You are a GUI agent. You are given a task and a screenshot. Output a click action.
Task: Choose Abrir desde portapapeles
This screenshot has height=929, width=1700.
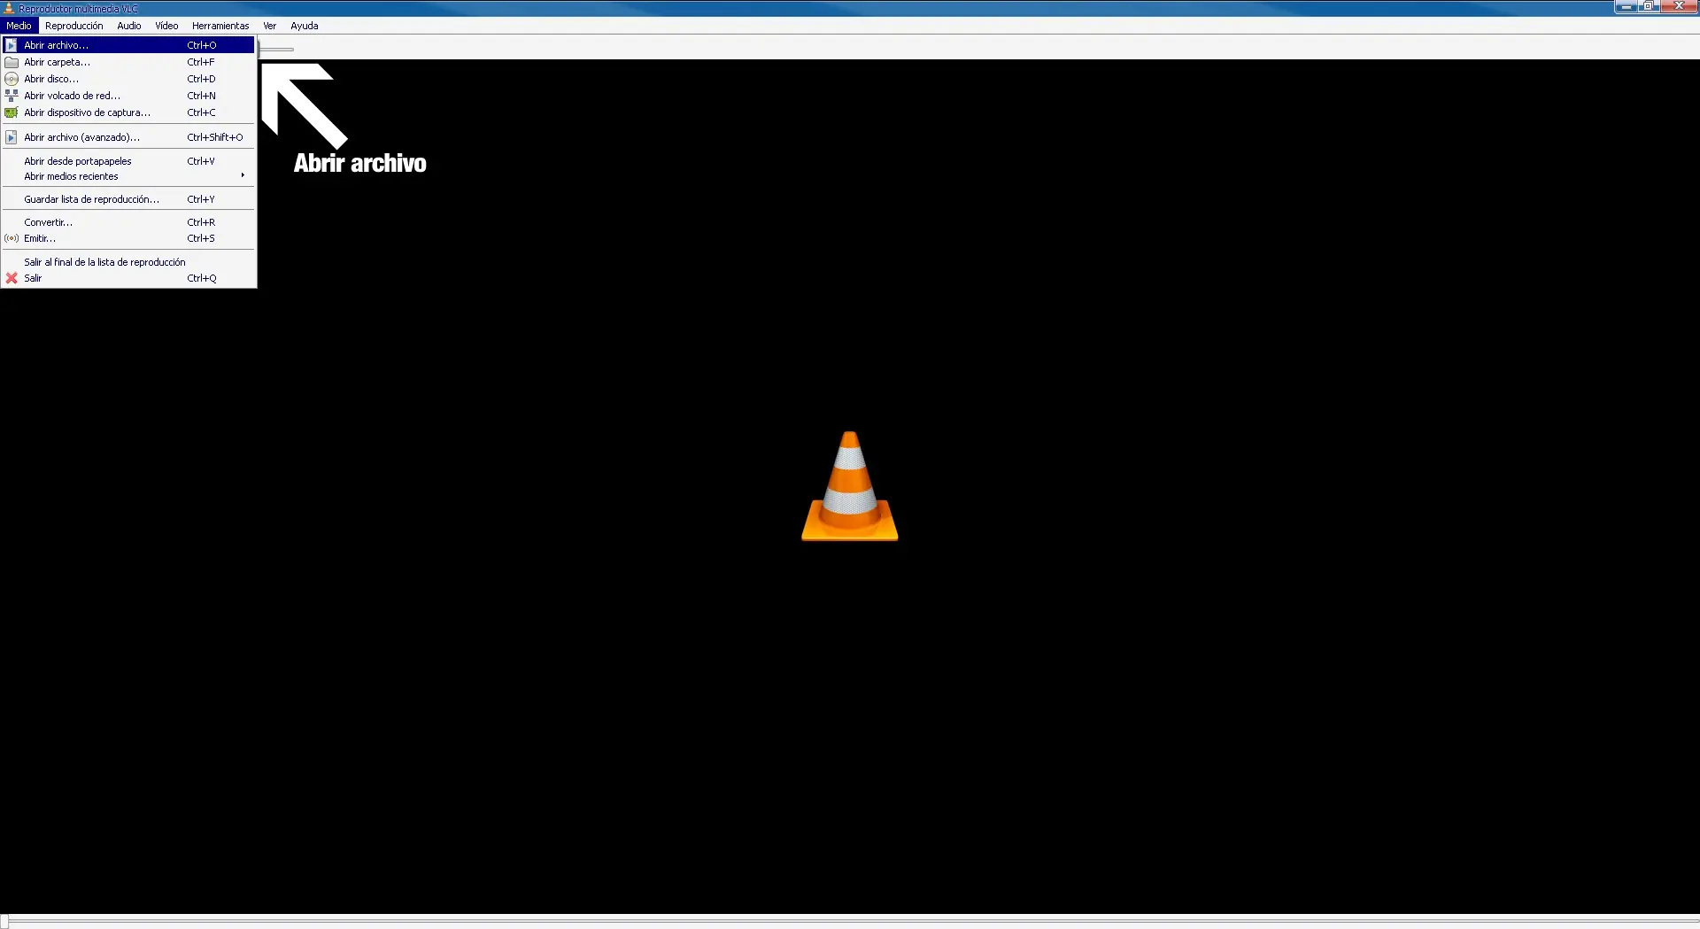[x=128, y=161]
